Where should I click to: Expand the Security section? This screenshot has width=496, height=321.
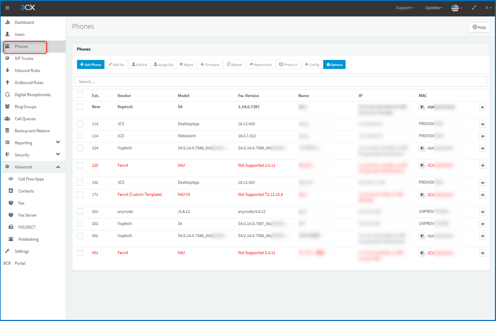tap(33, 155)
